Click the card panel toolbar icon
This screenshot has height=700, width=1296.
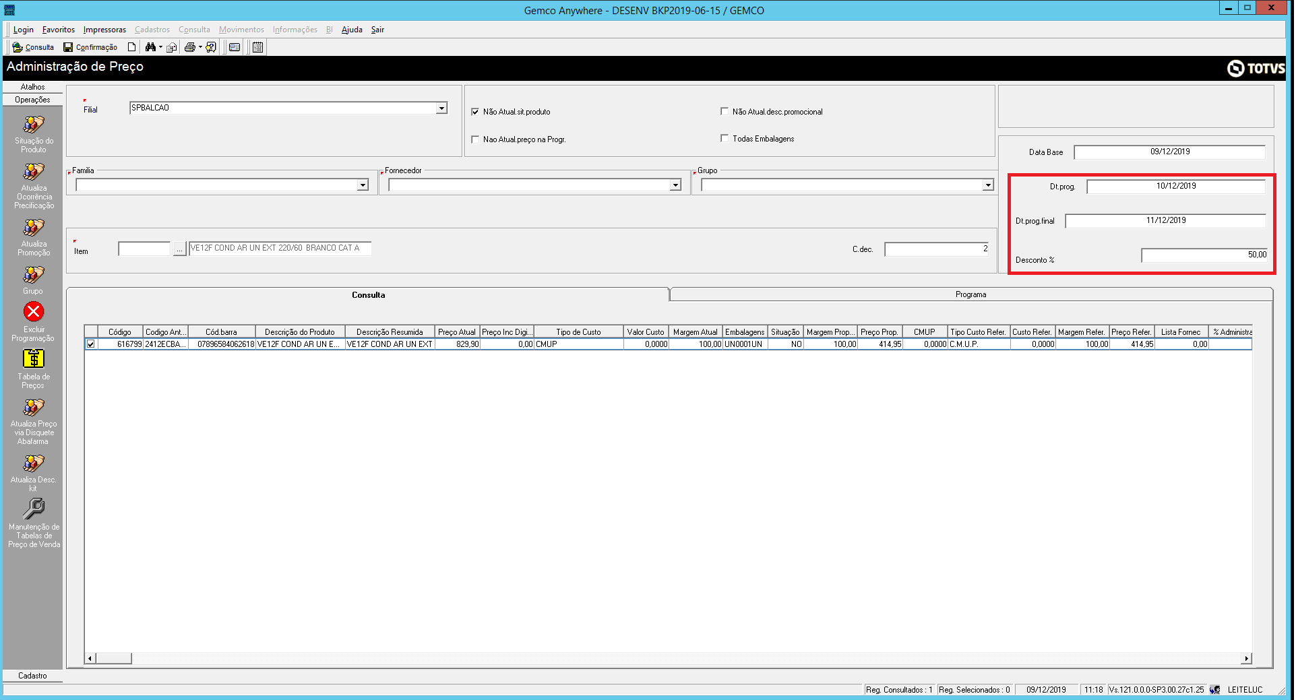point(235,47)
